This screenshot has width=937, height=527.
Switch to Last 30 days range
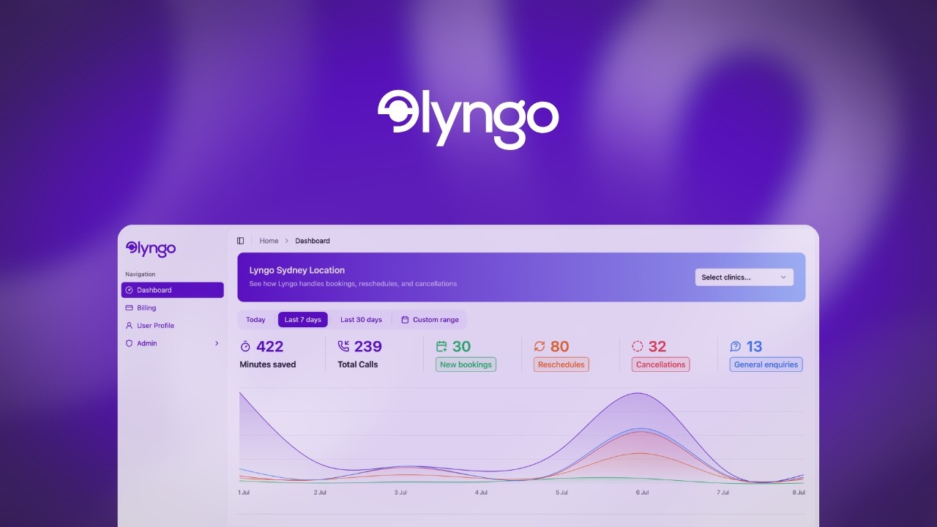pos(361,320)
